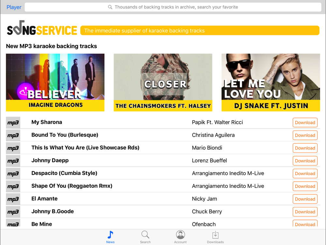326x245 pixels.
Task: Select the El Amante title
Action: tap(44, 199)
